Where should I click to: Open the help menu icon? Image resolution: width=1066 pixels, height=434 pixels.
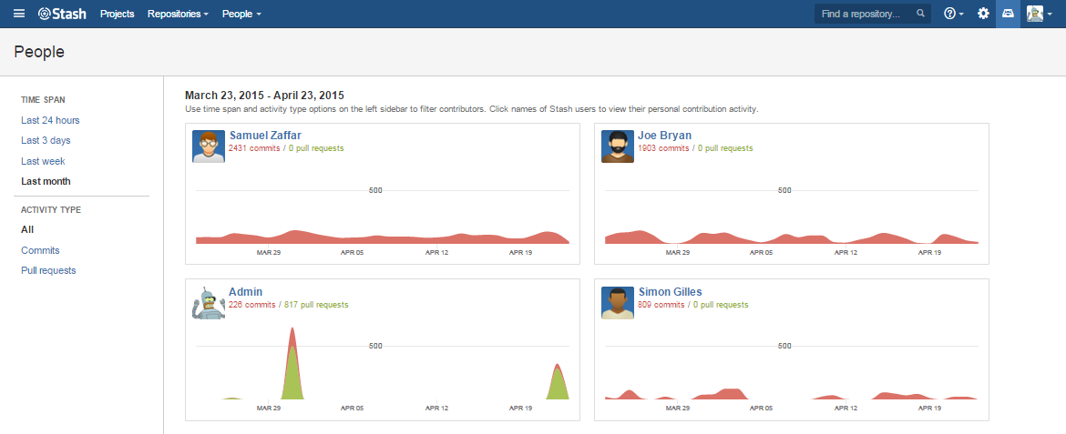point(953,14)
